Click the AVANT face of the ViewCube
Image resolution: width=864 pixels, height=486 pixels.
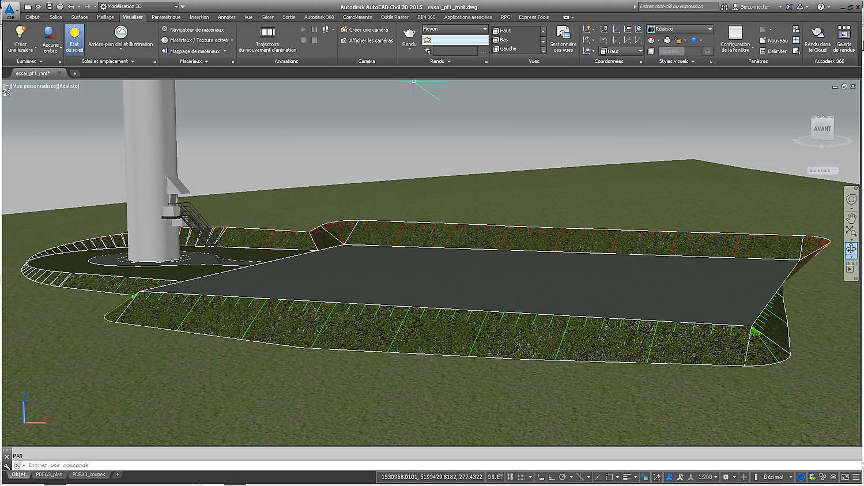[x=822, y=129]
